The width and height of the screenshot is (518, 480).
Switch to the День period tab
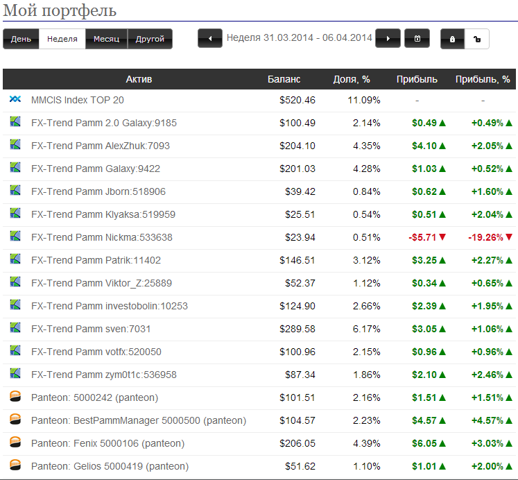(21, 39)
